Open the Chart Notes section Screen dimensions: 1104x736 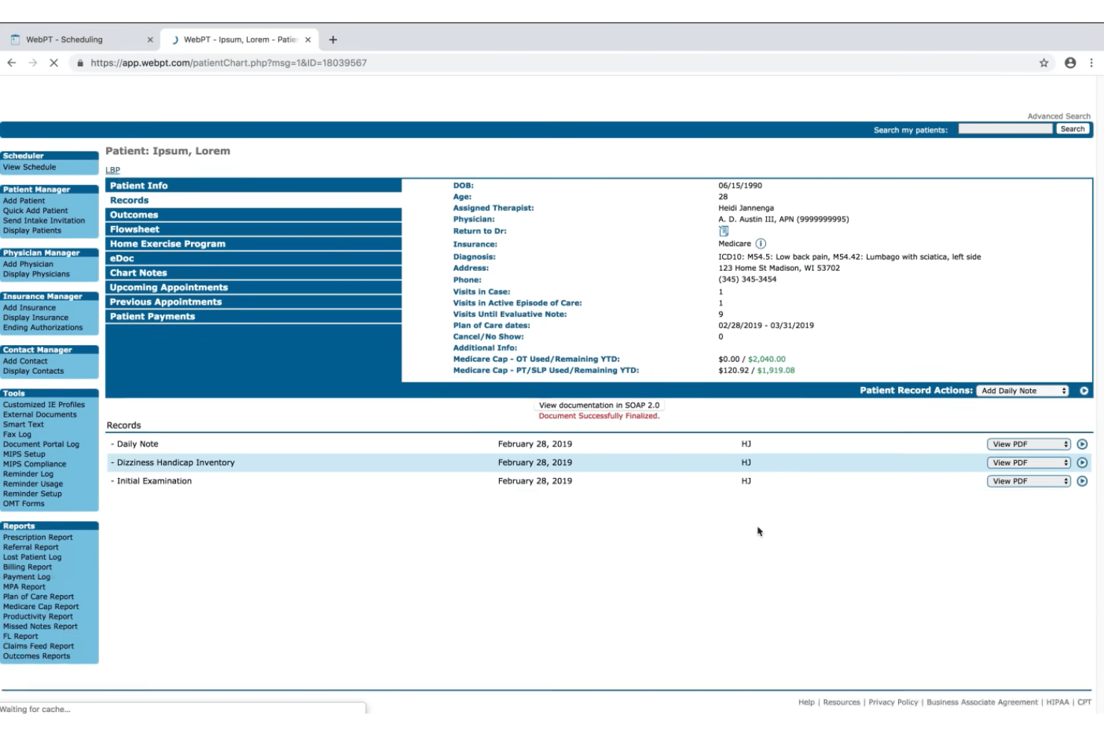[x=254, y=273]
